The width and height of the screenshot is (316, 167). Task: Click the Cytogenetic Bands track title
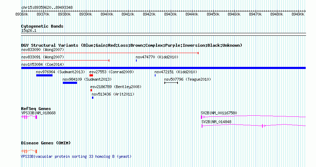pos(42,26)
